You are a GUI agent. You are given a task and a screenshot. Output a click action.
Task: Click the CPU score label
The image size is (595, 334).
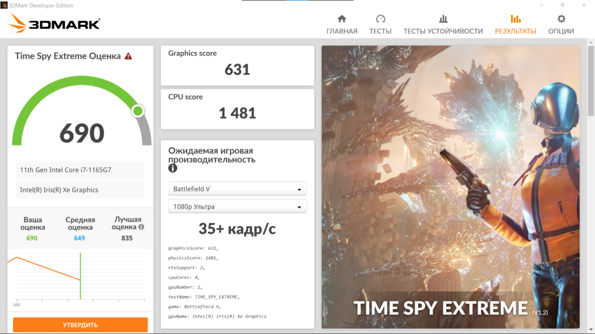point(185,97)
